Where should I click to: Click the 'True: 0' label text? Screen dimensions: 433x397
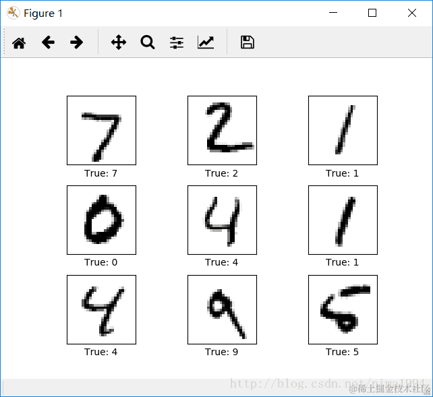pyautogui.click(x=100, y=262)
